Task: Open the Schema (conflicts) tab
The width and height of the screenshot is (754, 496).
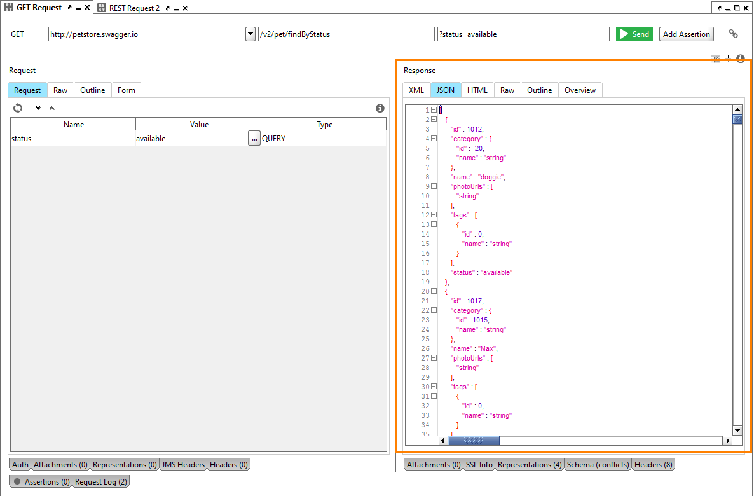Action: tap(598, 464)
